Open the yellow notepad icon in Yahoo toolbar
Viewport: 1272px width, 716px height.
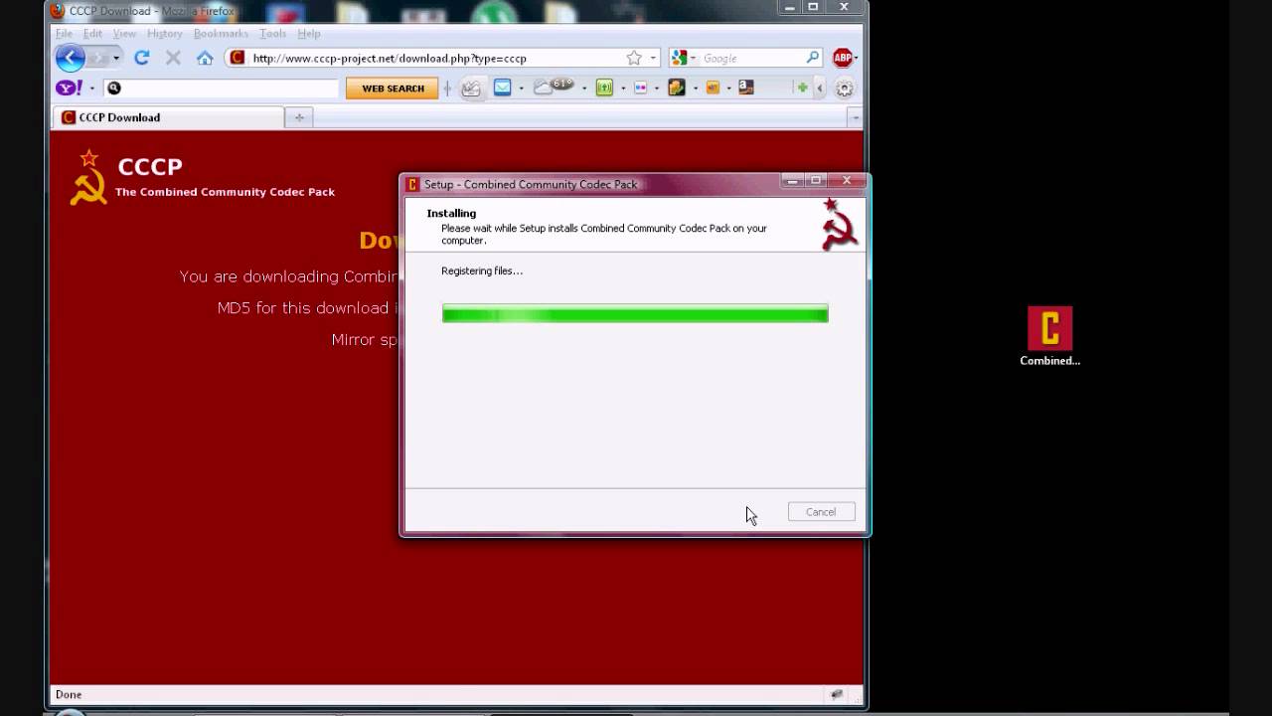click(x=677, y=88)
